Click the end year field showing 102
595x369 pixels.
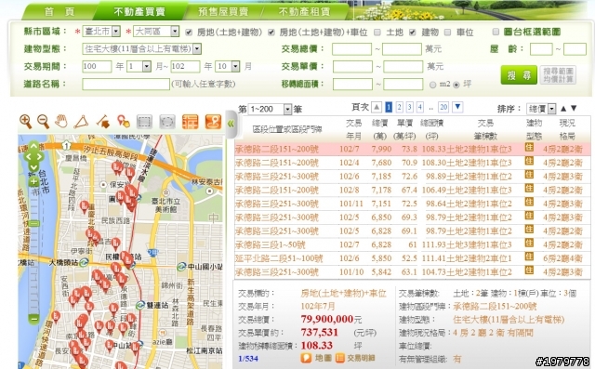point(185,67)
